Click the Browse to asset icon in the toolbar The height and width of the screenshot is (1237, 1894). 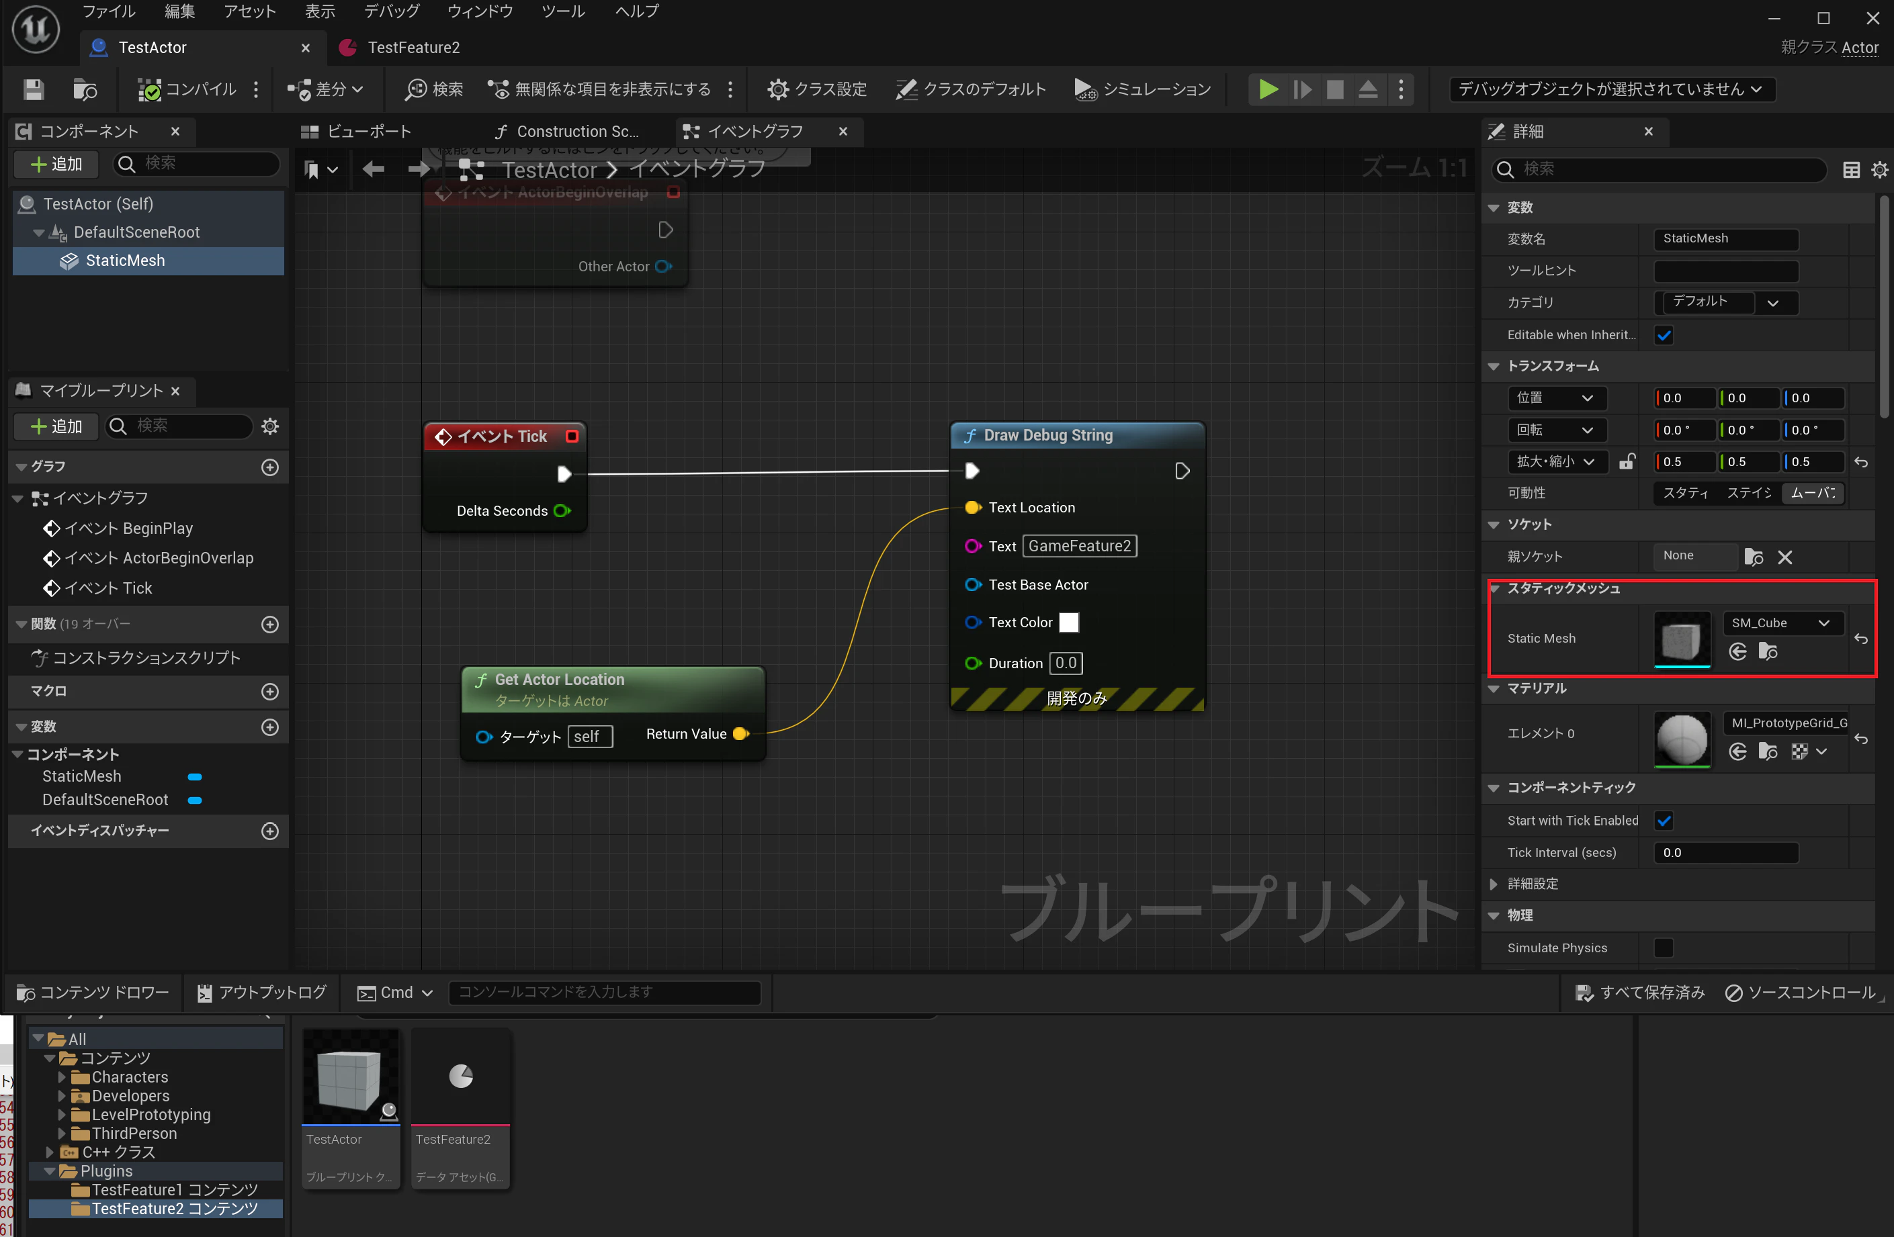(x=85, y=89)
